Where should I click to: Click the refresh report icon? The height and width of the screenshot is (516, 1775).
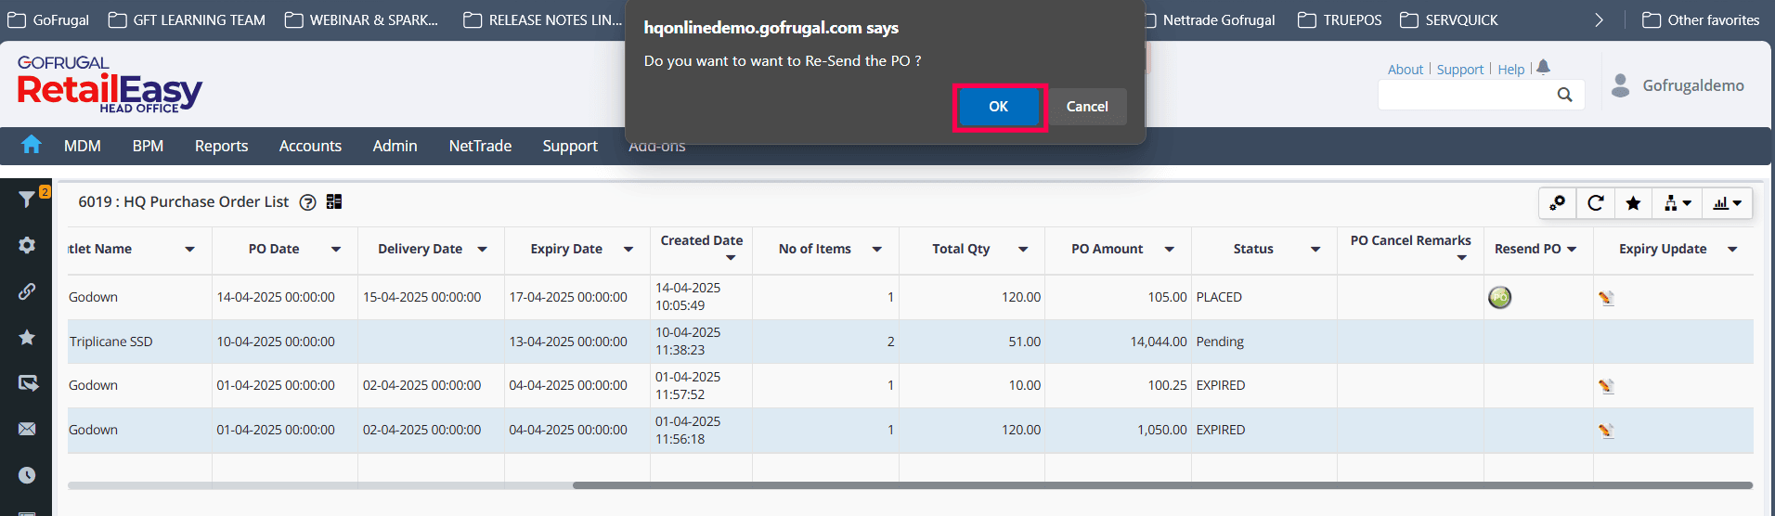pyautogui.click(x=1596, y=203)
